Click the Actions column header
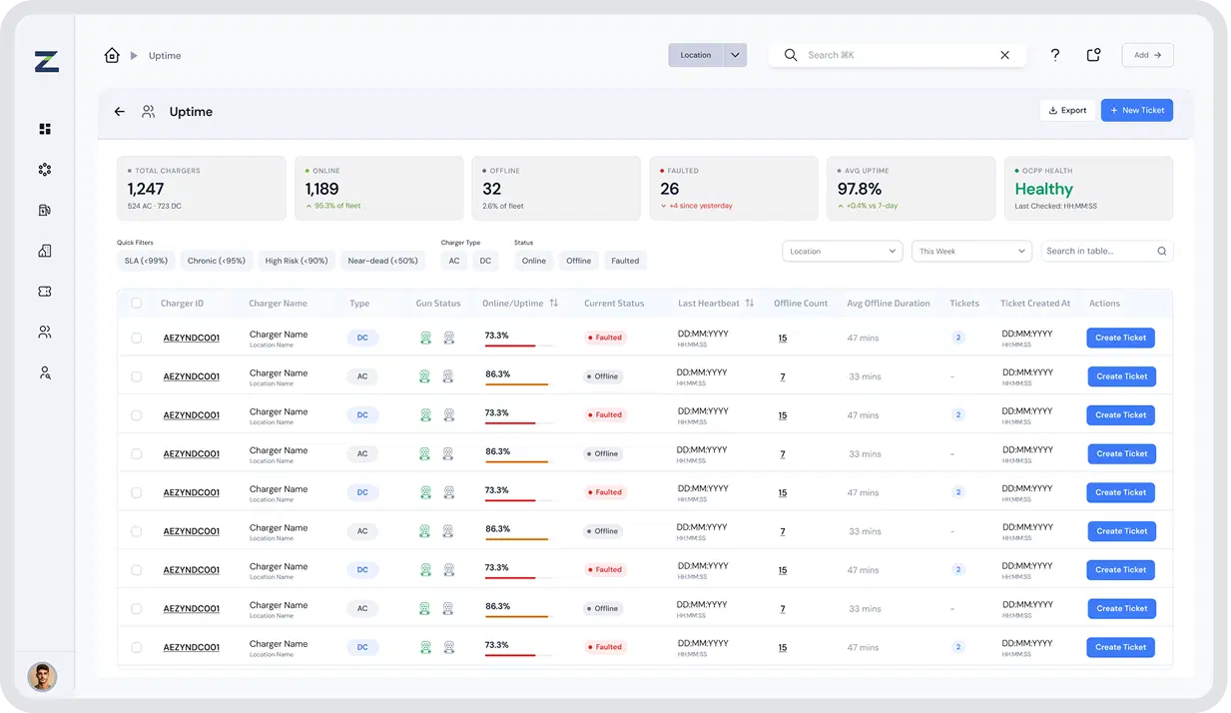 click(1104, 304)
